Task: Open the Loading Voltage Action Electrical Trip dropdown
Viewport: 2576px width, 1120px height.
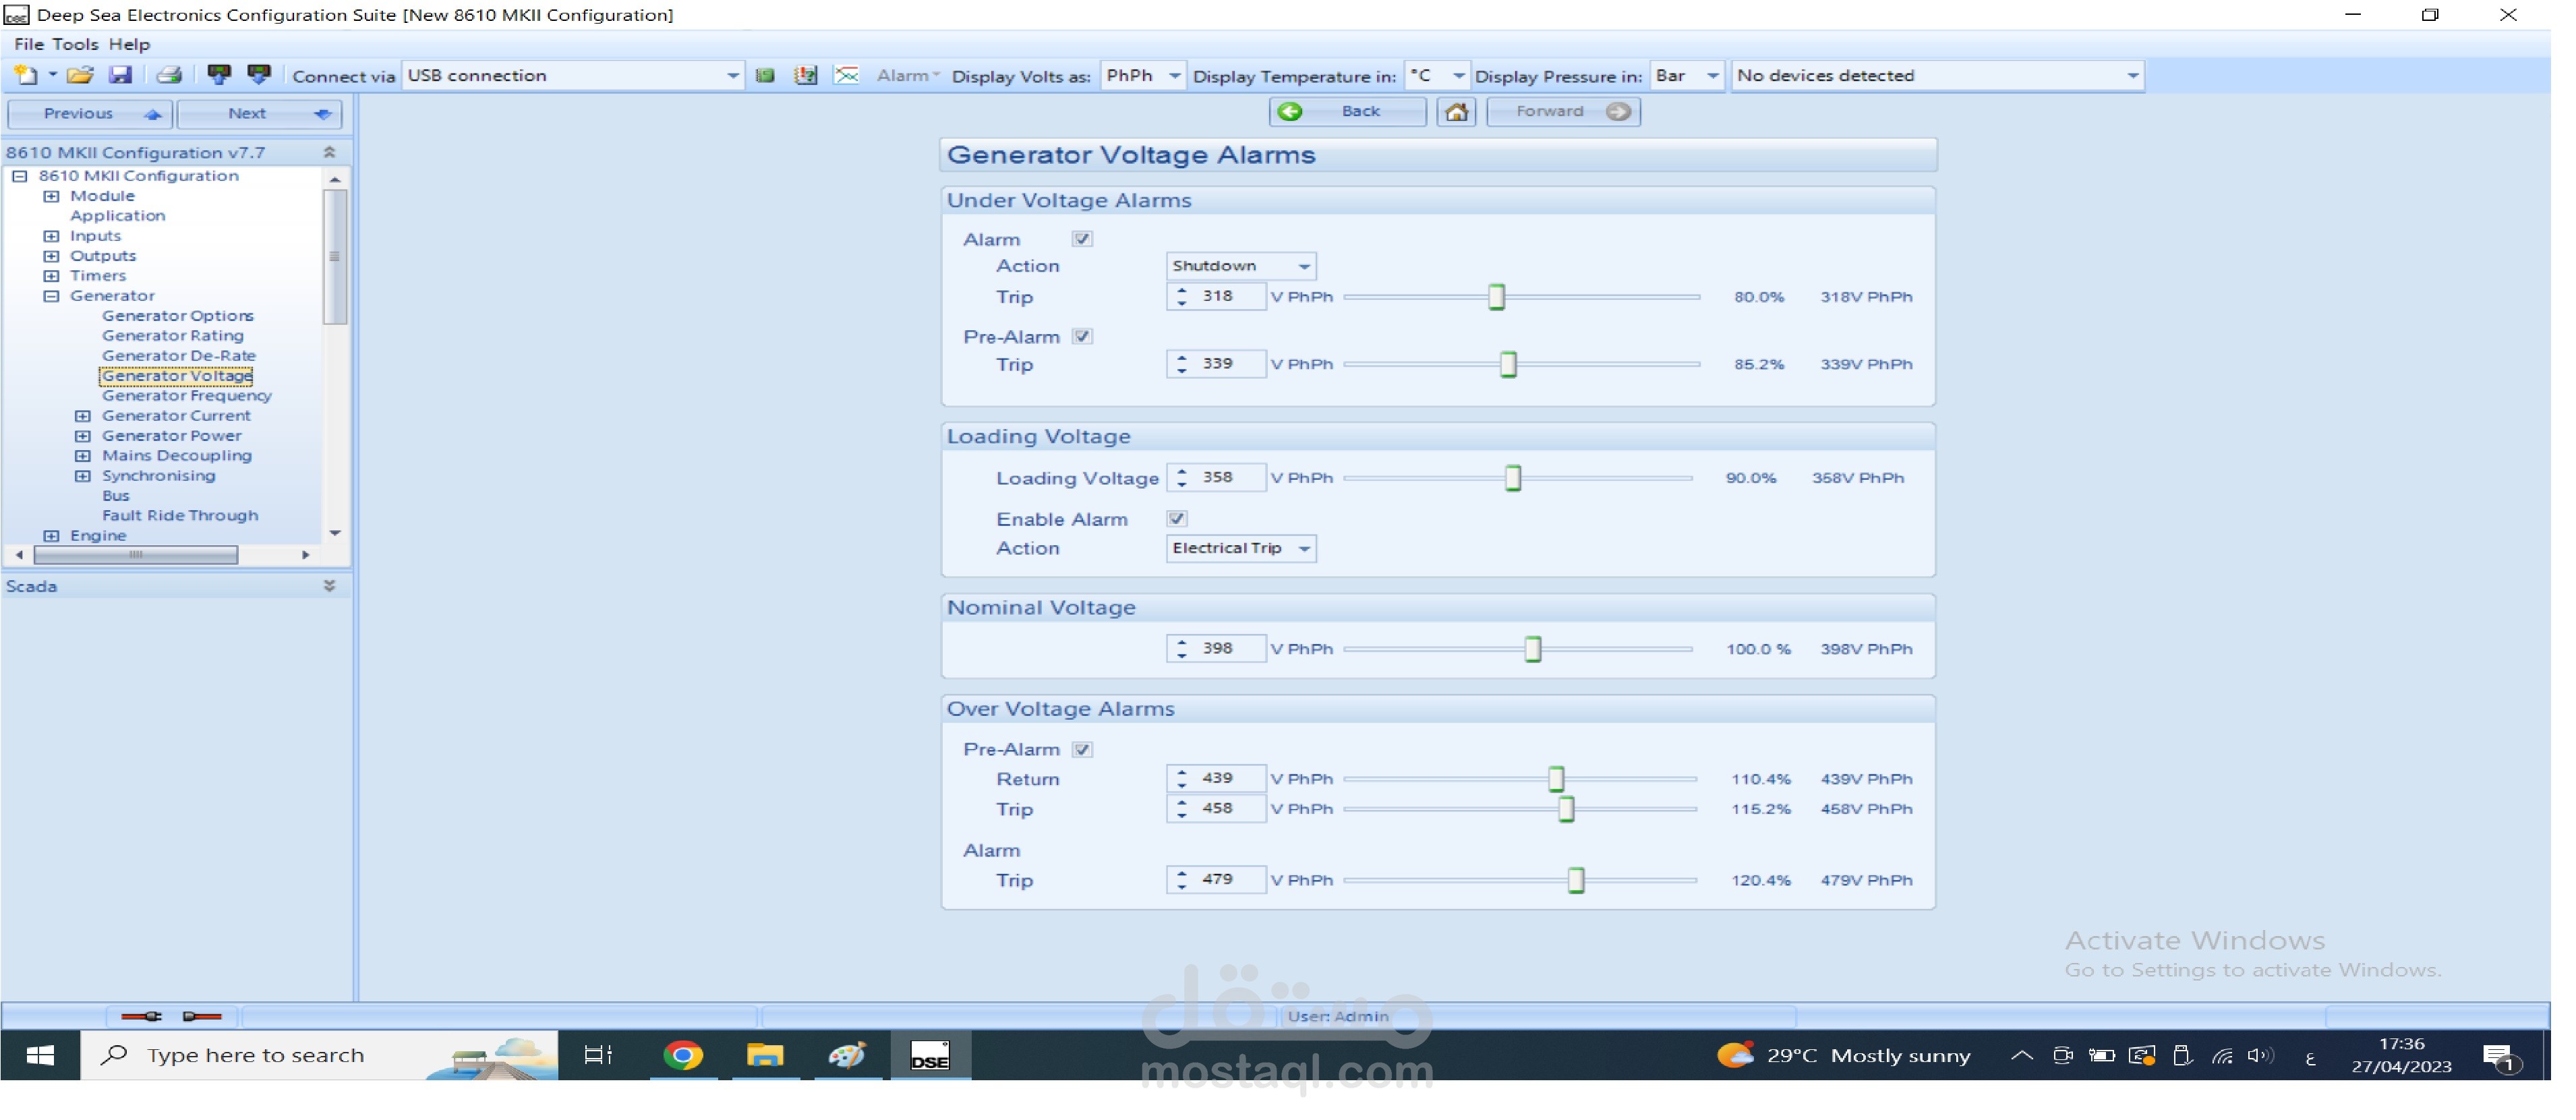Action: (1241, 549)
